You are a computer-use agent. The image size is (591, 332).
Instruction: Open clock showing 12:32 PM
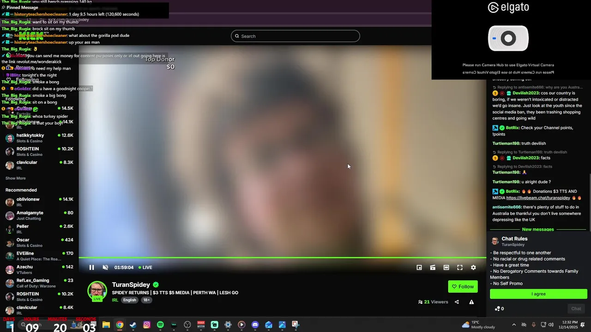(568, 325)
